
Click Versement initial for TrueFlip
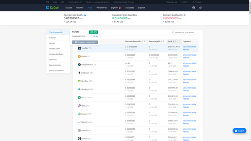(189, 47)
